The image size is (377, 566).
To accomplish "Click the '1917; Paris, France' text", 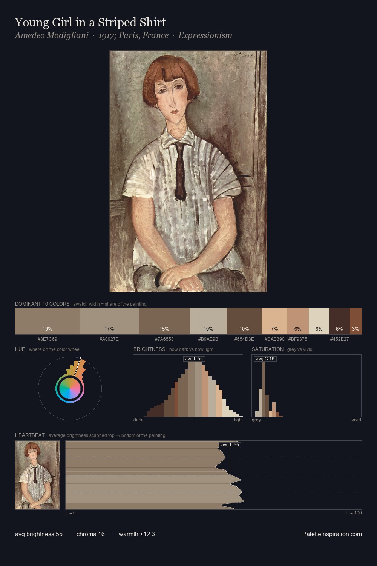I will (133, 35).
